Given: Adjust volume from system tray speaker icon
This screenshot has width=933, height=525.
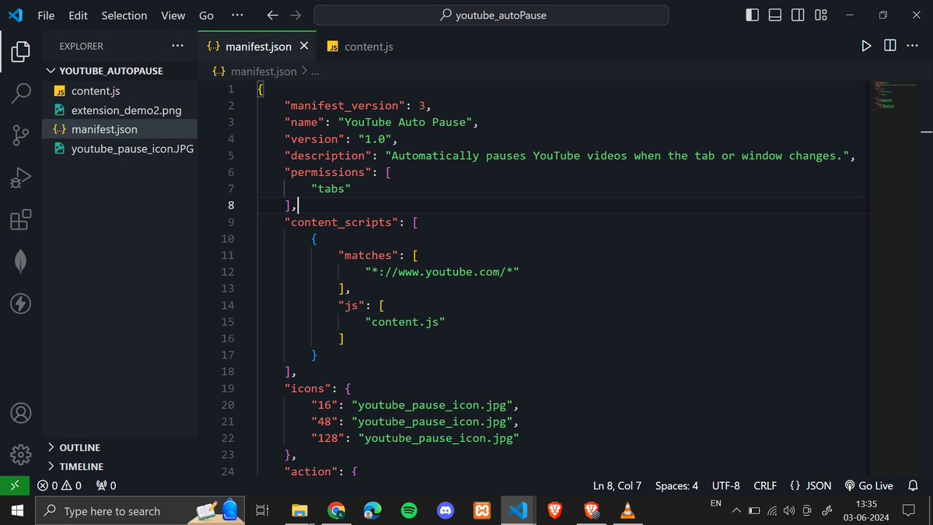Looking at the screenshot, I should [x=789, y=511].
